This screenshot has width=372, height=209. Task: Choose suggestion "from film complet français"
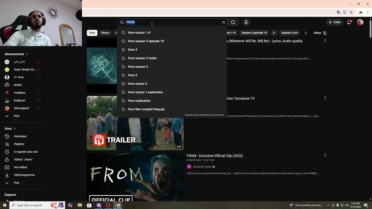pos(172,109)
